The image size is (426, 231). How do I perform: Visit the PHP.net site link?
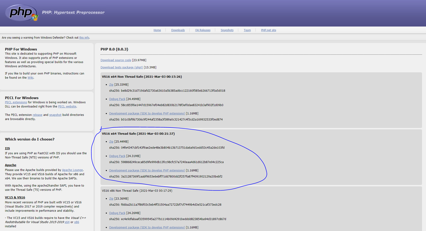(x=268, y=30)
